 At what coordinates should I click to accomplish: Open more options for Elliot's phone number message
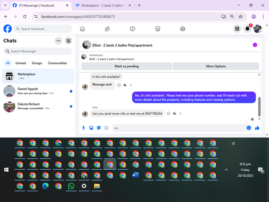tap(180, 114)
